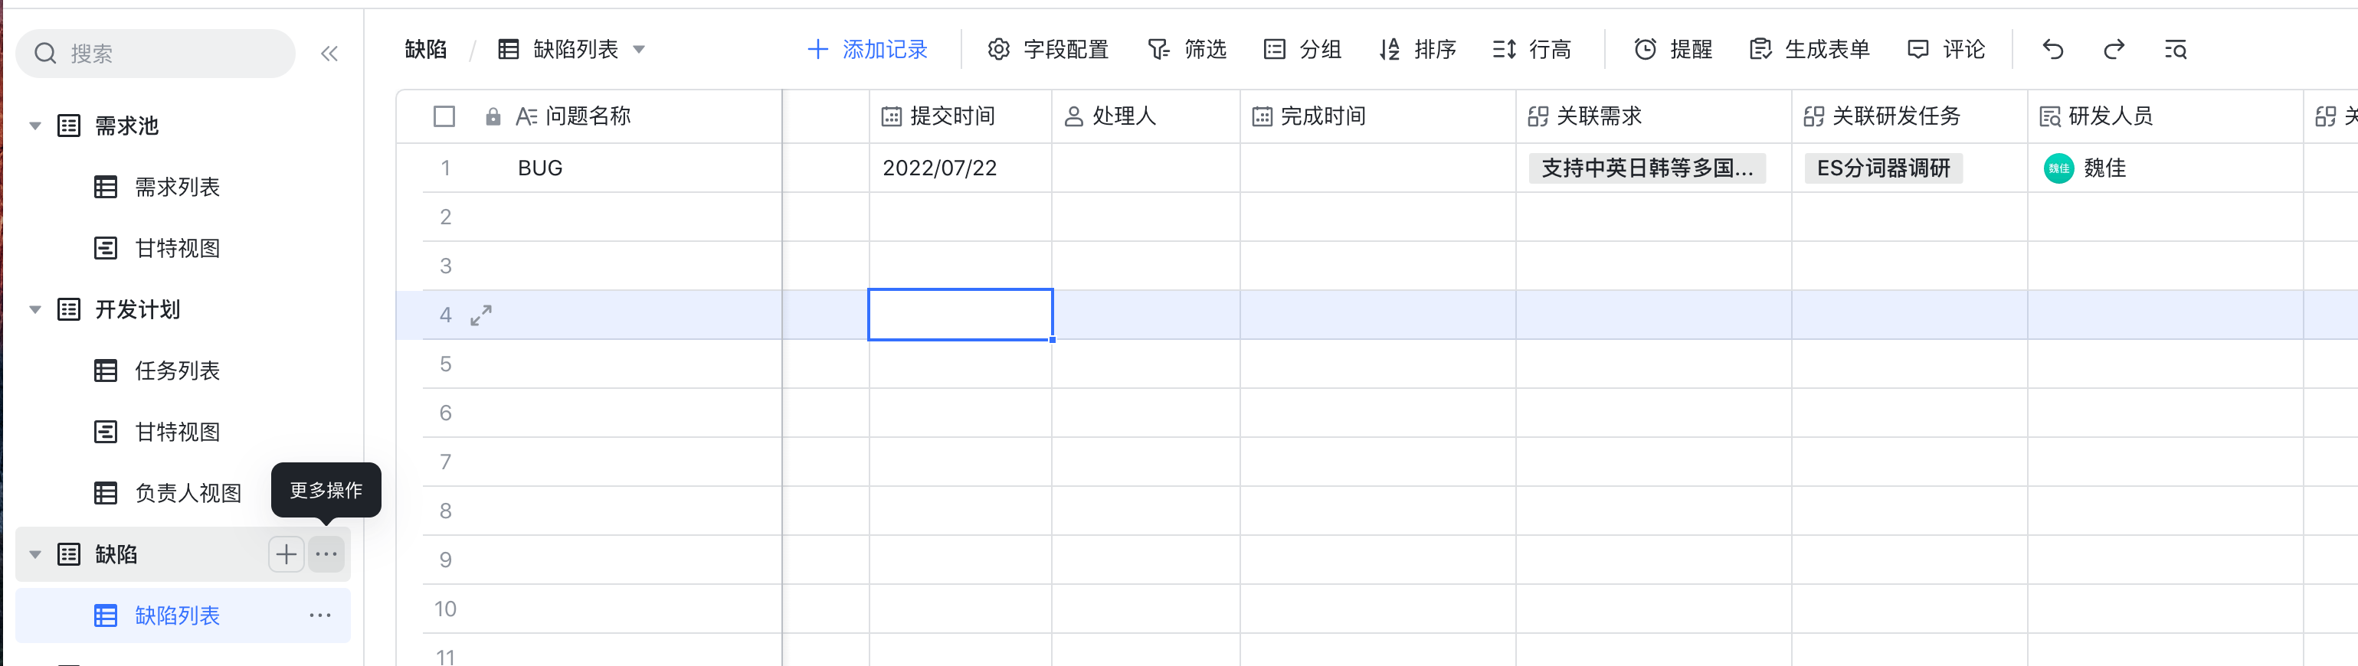Click the 问题名称 column header
Screen dimensions: 2358x666
pos(588,116)
